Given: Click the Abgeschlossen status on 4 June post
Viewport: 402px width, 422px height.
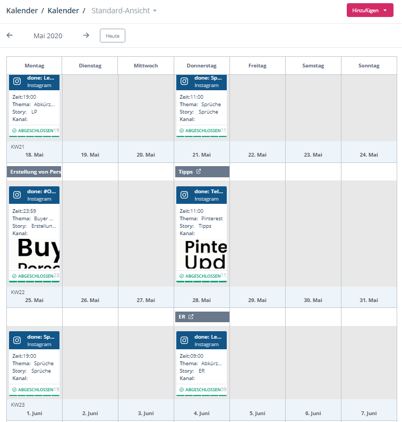Looking at the screenshot, I should pos(200,390).
